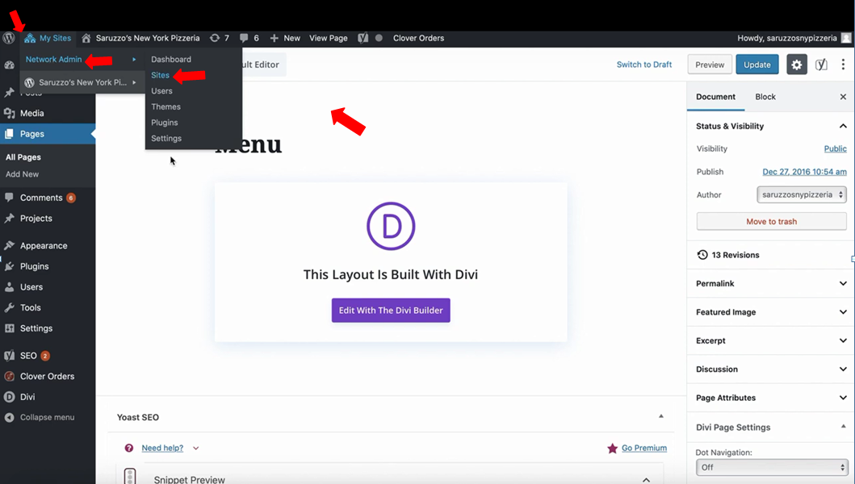Expand the Excerpt section
Image resolution: width=855 pixels, height=484 pixels.
(771, 340)
